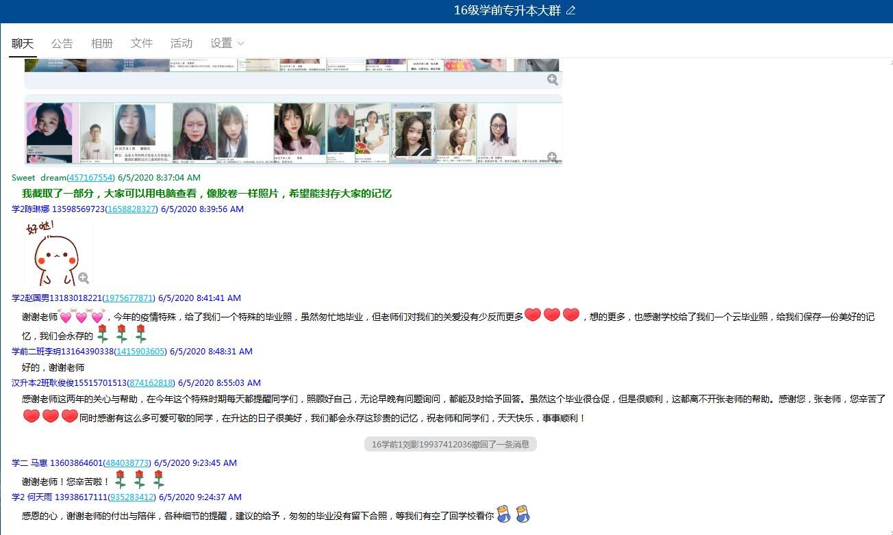Screen dimensions: 893x535
Task: Click the edit pencil icon beside group title
Action: click(x=571, y=10)
